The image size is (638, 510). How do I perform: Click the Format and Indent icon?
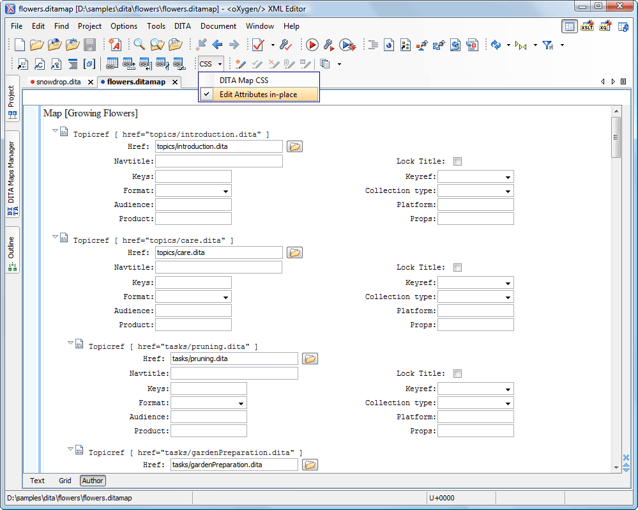[x=373, y=45]
